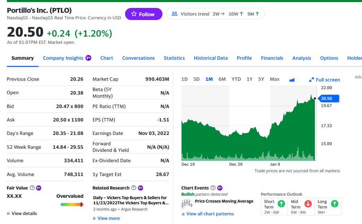Click the Previous Close value 20.26

(77, 79)
